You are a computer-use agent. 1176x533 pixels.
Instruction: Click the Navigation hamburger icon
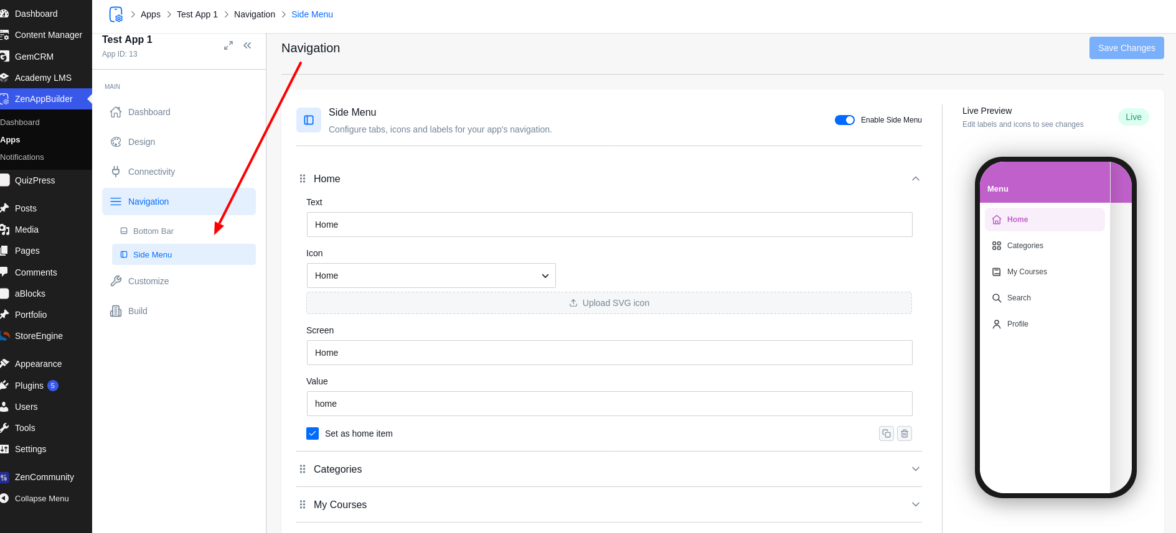point(116,202)
